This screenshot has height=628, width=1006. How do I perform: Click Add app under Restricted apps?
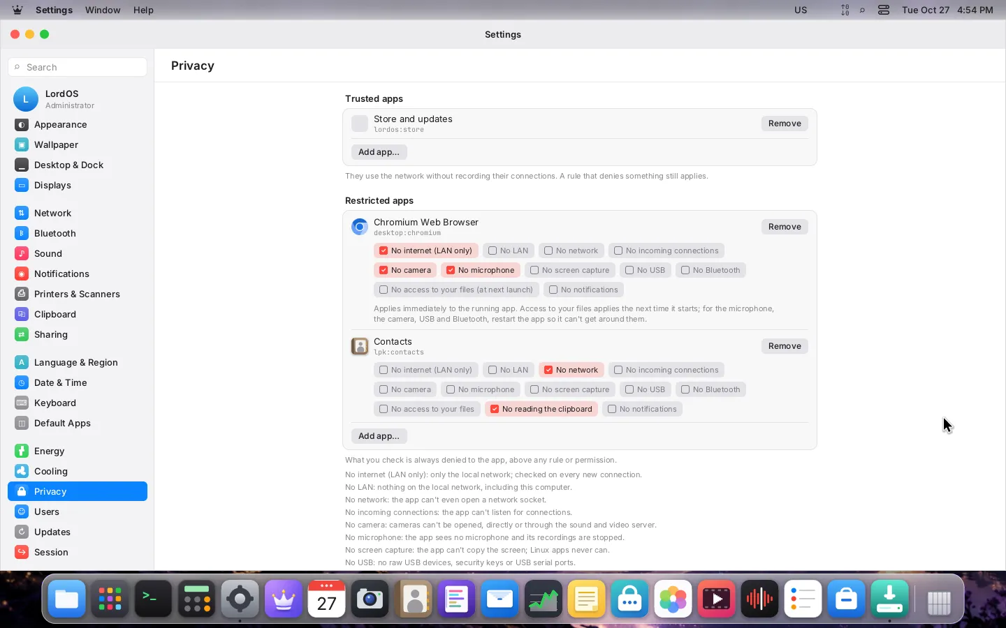(x=379, y=436)
